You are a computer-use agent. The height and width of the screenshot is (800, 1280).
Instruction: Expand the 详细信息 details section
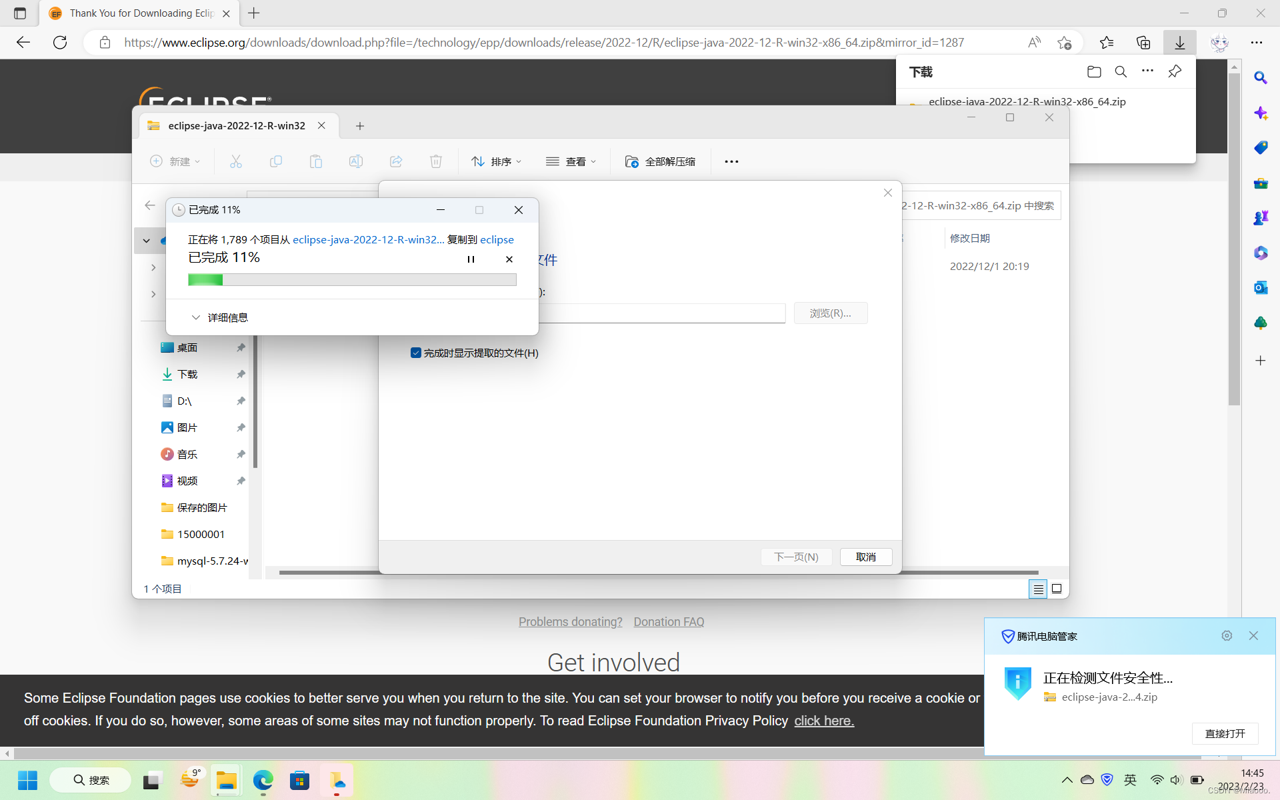coord(220,317)
